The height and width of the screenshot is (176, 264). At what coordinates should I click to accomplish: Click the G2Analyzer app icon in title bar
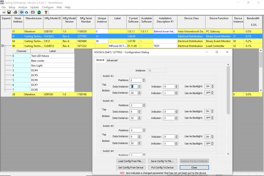[2, 3]
